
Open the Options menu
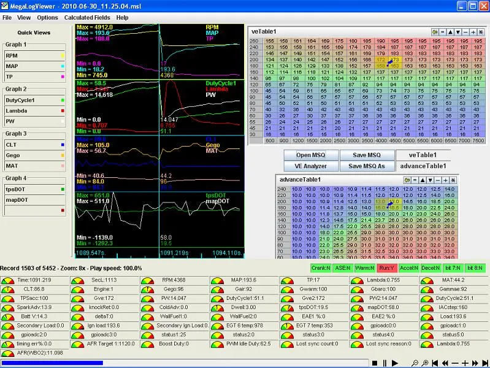coord(47,18)
